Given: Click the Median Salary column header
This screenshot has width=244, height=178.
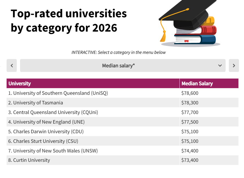Looking at the screenshot, I should coord(197,84).
